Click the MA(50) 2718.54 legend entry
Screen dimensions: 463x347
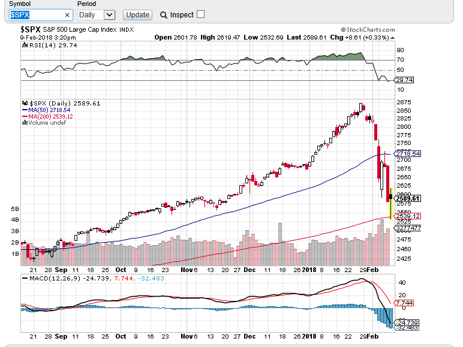pyautogui.click(x=46, y=110)
